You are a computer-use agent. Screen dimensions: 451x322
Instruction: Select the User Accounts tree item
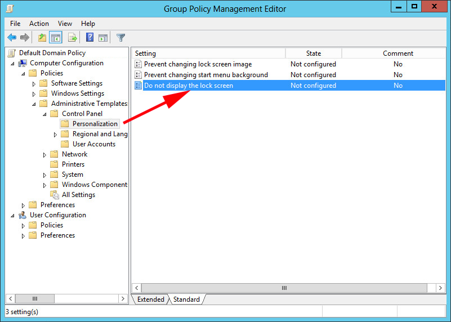94,144
